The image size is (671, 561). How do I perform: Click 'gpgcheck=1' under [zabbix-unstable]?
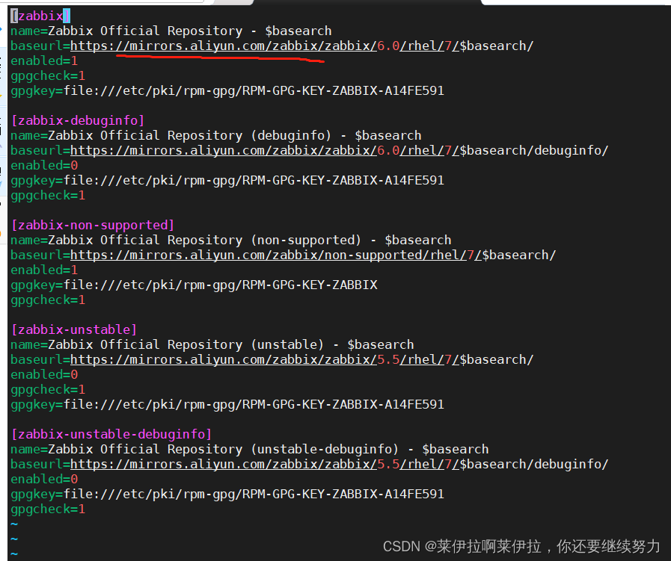click(48, 390)
